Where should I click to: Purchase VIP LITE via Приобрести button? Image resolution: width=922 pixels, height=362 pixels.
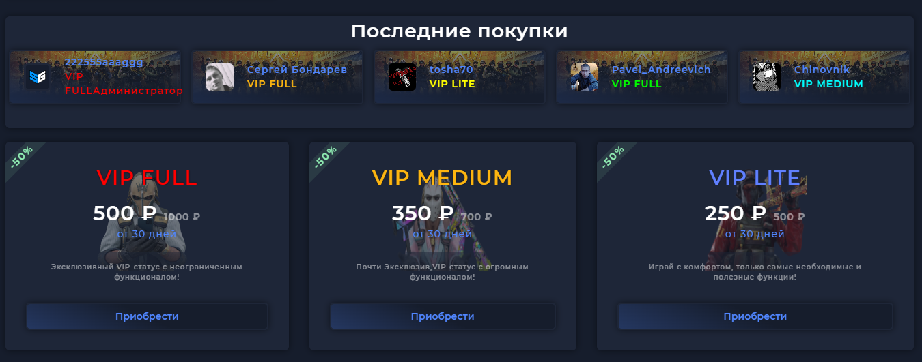coord(755,316)
